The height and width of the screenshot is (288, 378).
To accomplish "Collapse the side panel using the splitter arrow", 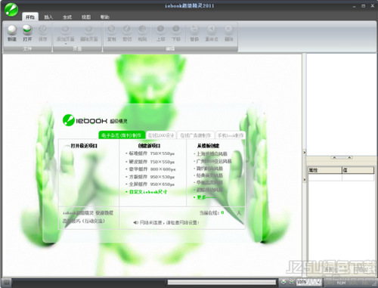I will coord(305,153).
